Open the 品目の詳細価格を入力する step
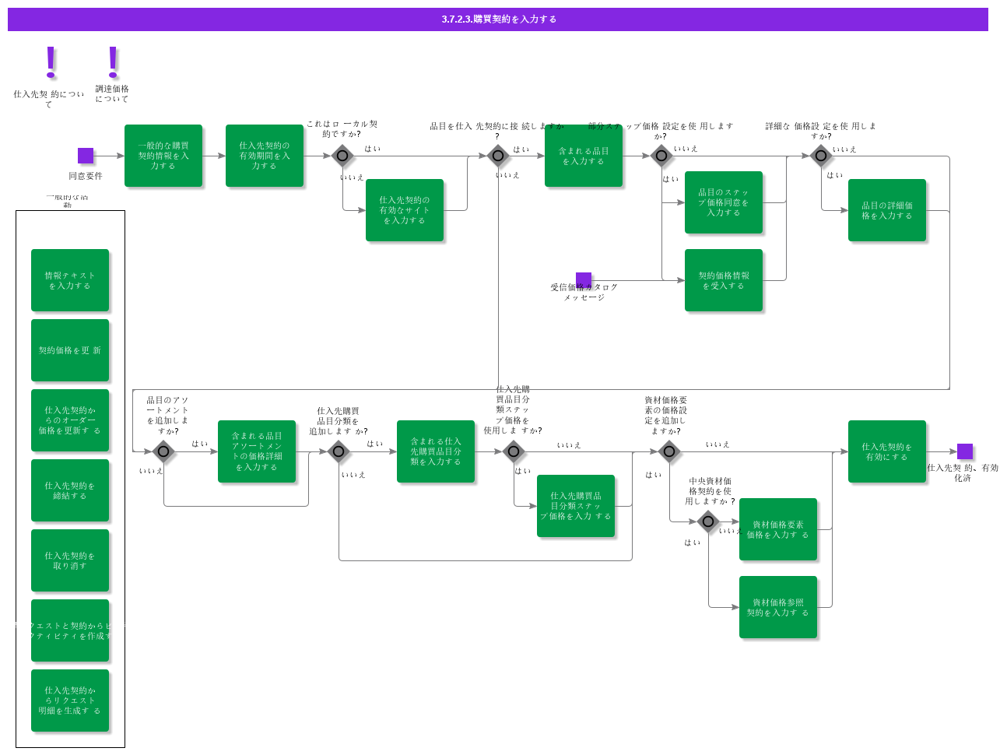The height and width of the screenshot is (755, 1007). (x=887, y=210)
